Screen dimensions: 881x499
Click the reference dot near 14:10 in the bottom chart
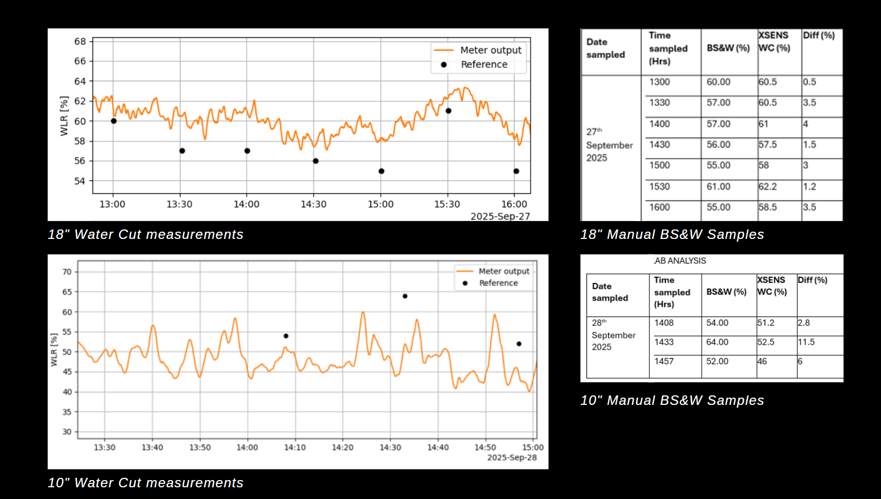286,336
